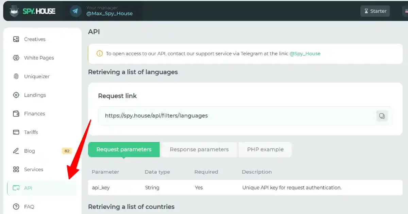Click the Request link heading

[x=117, y=96]
